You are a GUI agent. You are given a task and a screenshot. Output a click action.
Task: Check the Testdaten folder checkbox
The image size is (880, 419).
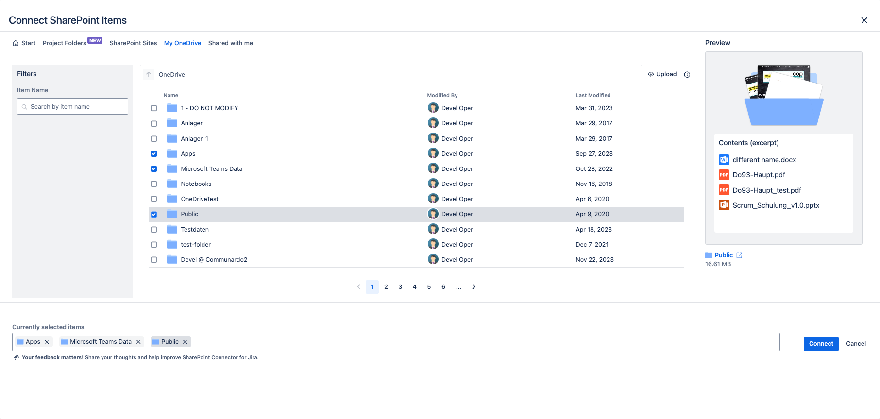point(154,230)
